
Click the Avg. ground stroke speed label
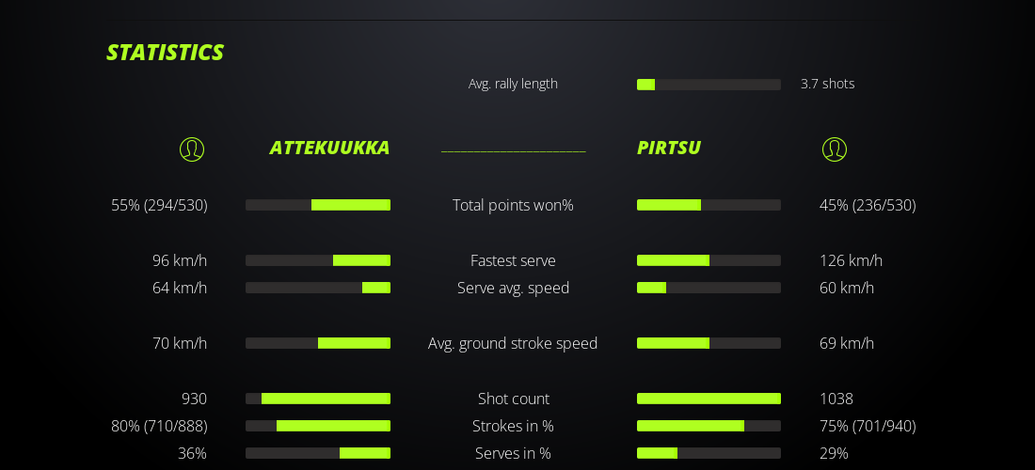pyautogui.click(x=513, y=343)
